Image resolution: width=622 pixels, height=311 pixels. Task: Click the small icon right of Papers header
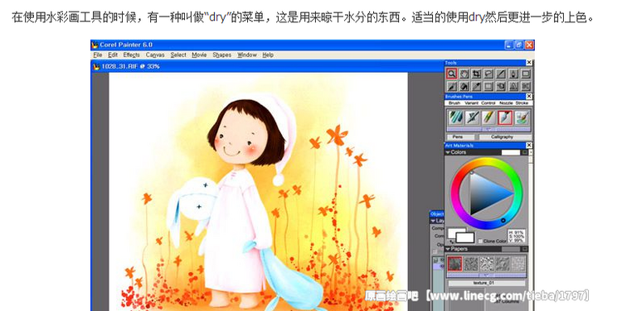(x=525, y=249)
